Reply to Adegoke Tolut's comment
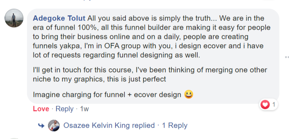The width and height of the screenshot is (289, 139). coord(64,109)
